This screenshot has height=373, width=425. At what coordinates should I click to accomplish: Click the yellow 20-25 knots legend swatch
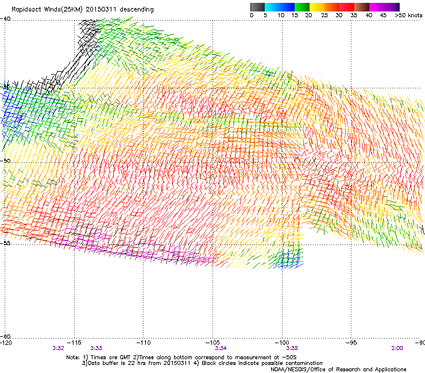pyautogui.click(x=317, y=7)
